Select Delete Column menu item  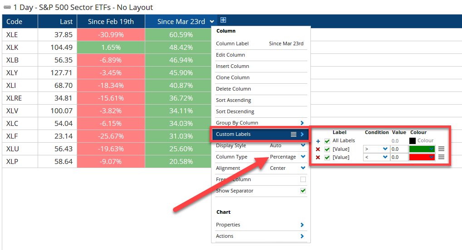(x=261, y=89)
